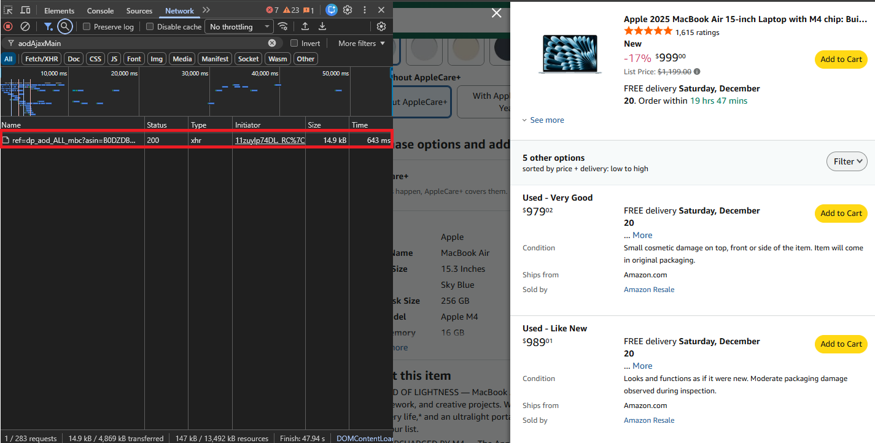Open the network search magnifier

coord(65,26)
